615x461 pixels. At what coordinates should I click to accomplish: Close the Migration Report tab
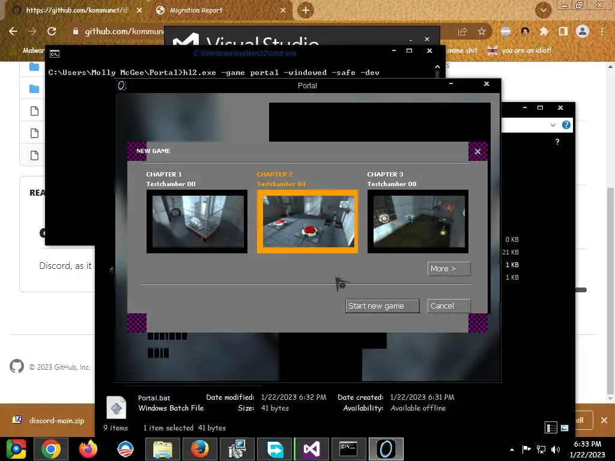click(x=283, y=10)
